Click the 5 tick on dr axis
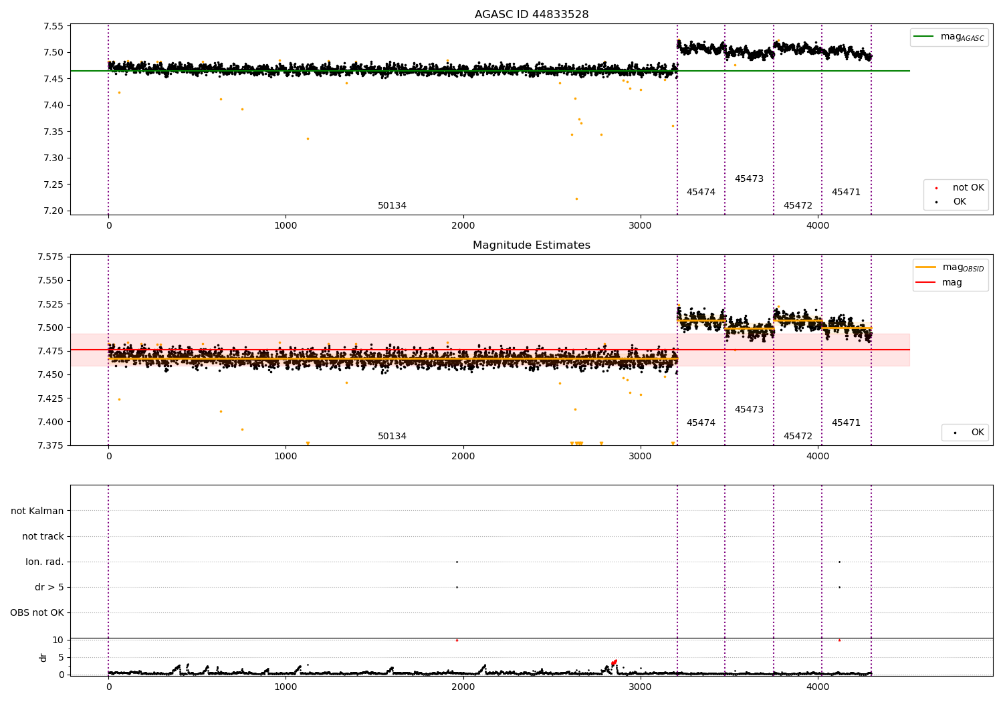The image size is (1003, 702). 61,658
